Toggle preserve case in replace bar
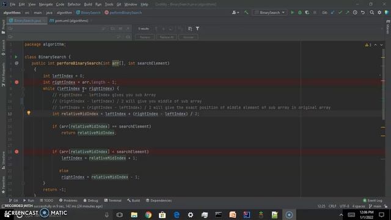Viewport: 391px width, 220px height. coord(128,37)
